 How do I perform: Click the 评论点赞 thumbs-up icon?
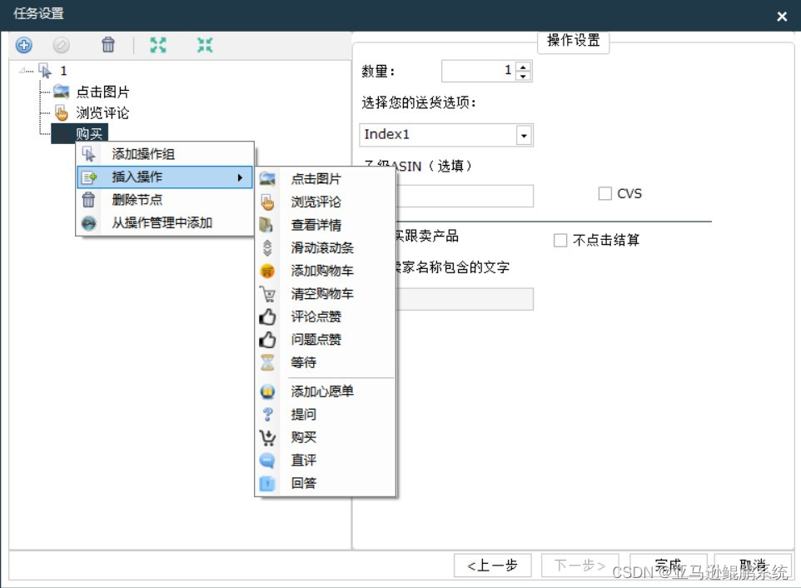pos(267,316)
